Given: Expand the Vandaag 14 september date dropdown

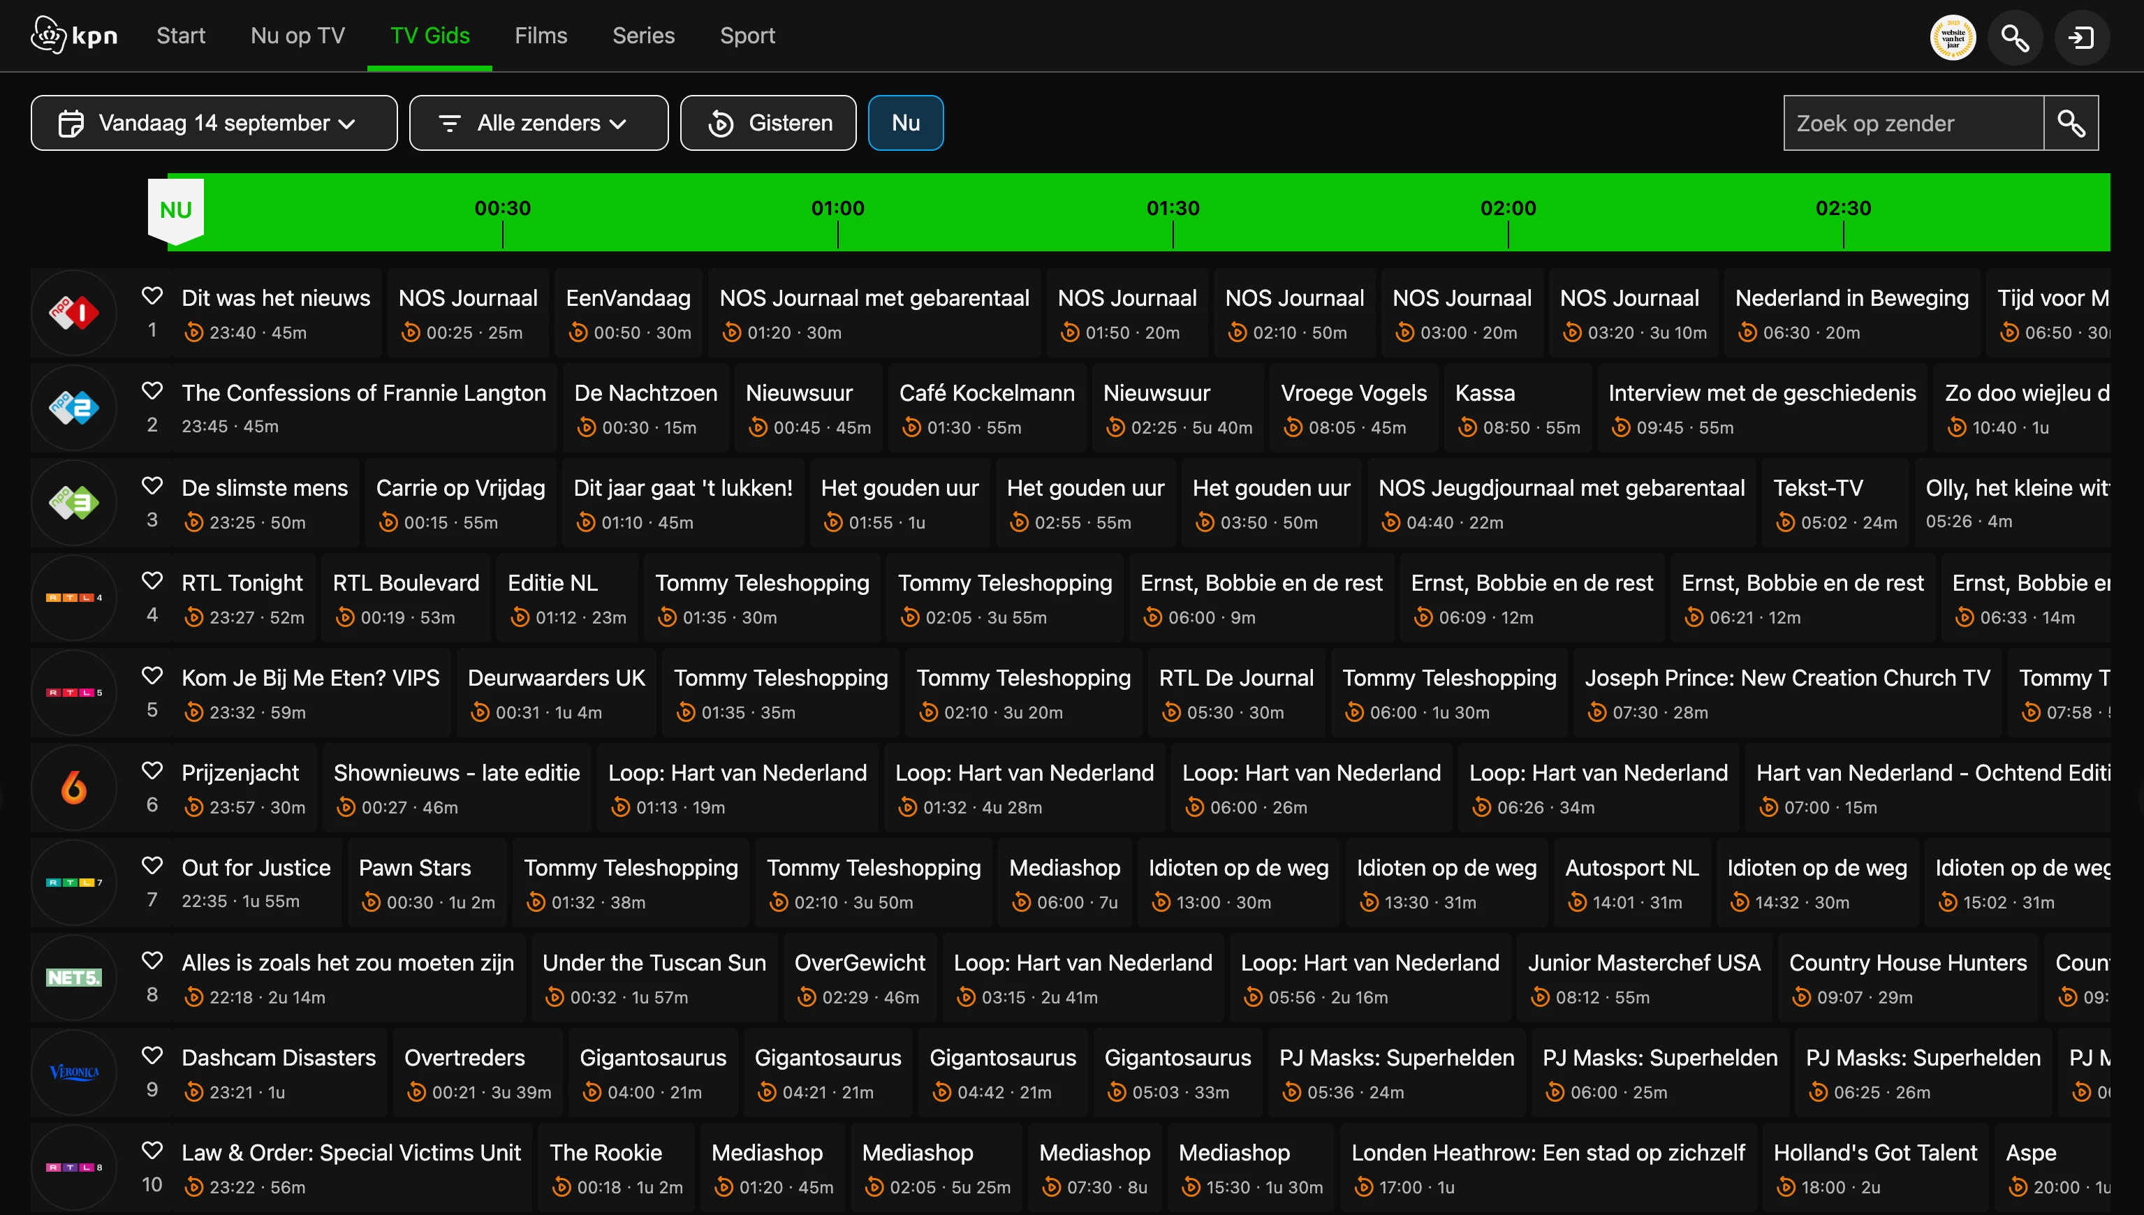Looking at the screenshot, I should (x=214, y=124).
